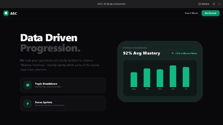Click the Tue bar in the chart

[147, 78]
